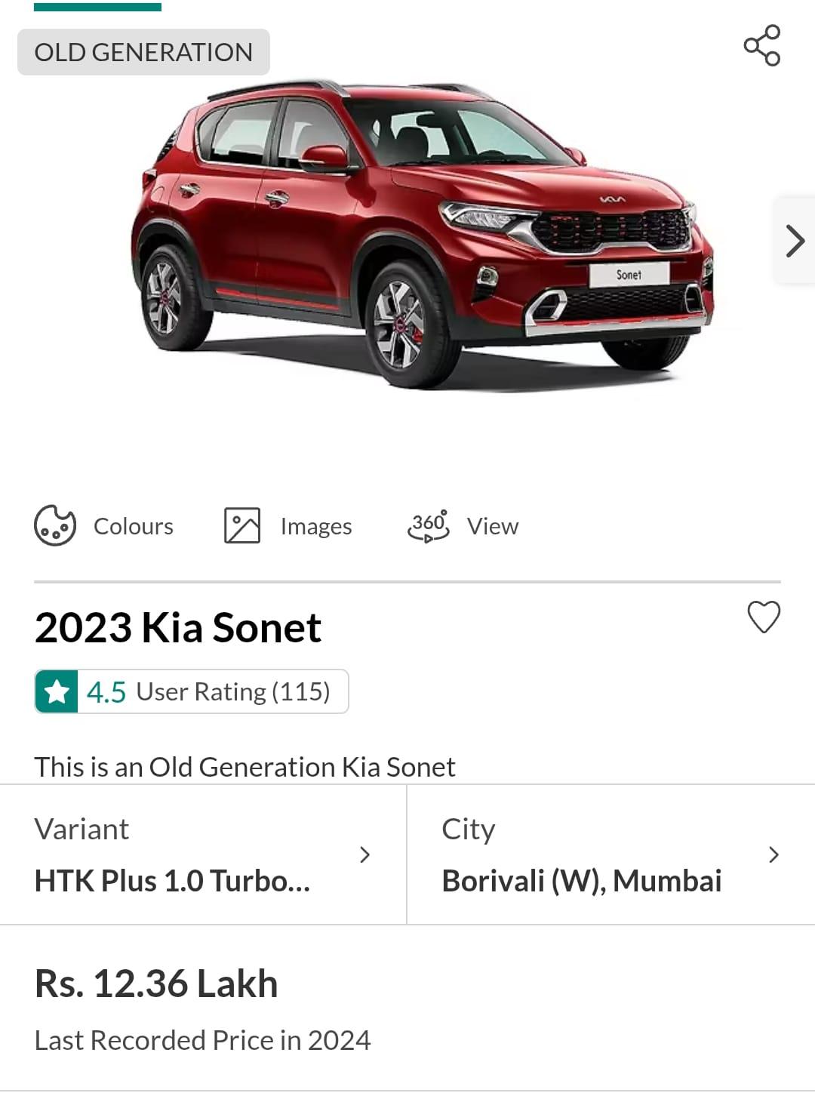
Task: Tap the red Kia Sonet car image
Action: click(x=423, y=234)
